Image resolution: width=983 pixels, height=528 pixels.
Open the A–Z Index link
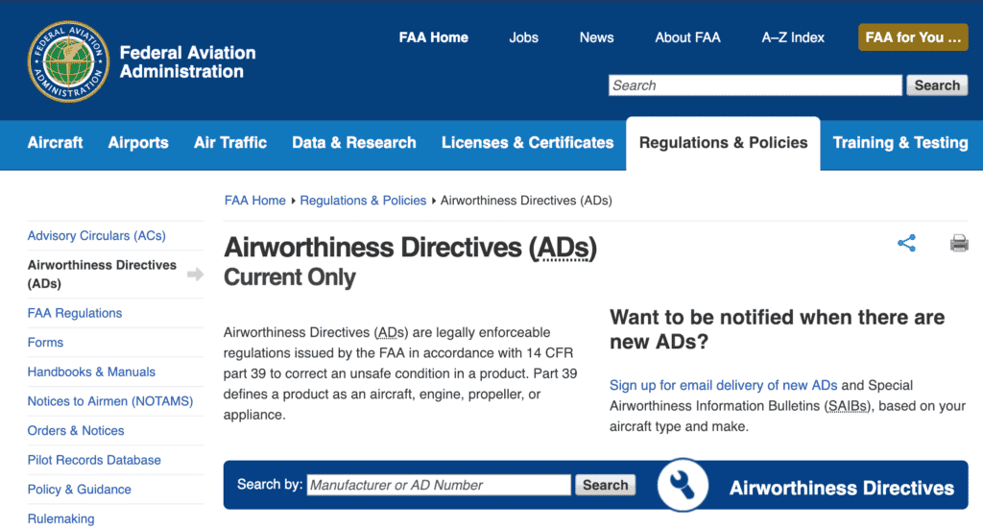pos(792,37)
